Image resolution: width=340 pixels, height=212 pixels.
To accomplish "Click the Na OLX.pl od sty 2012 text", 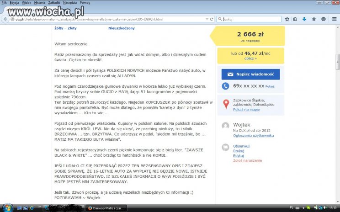I will pos(252,131).
